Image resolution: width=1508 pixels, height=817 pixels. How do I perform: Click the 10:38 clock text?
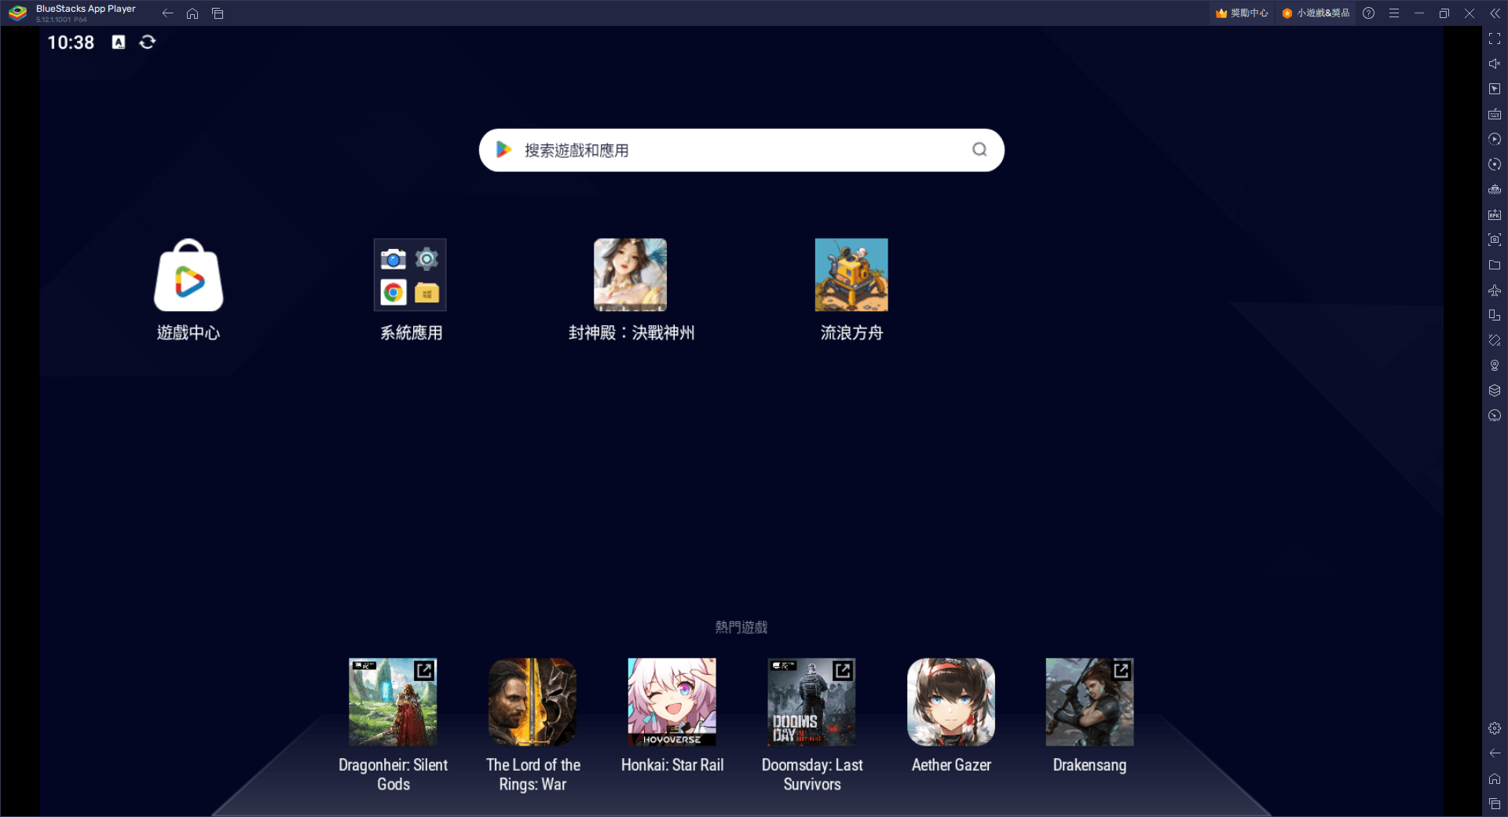71,42
